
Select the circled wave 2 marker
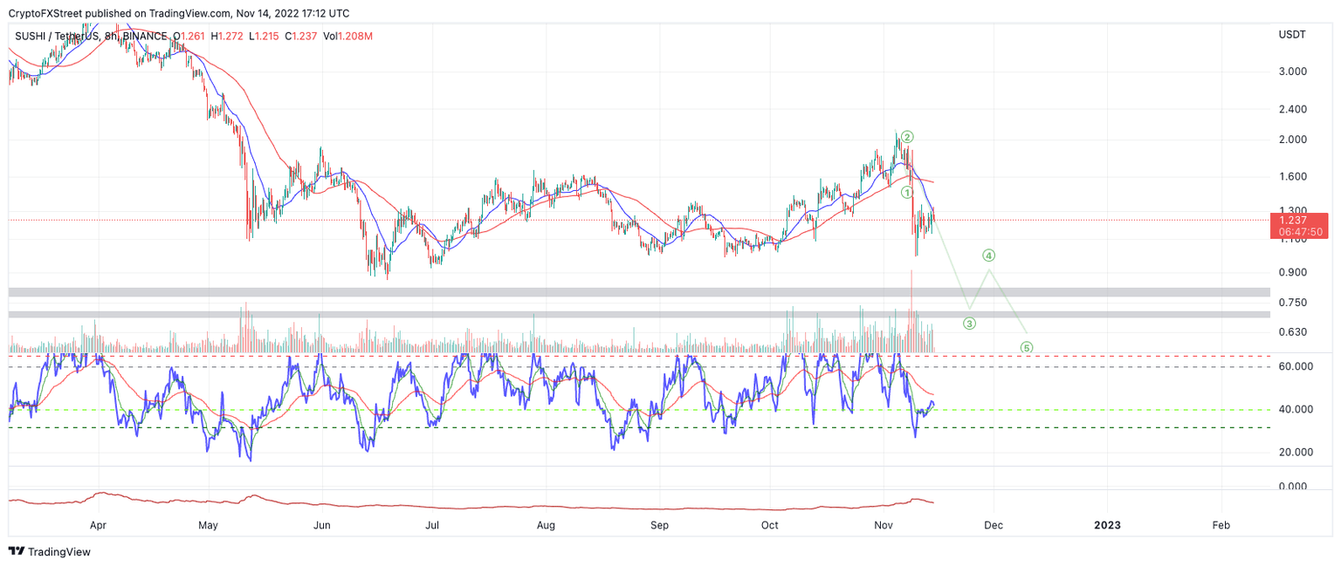pyautogui.click(x=908, y=137)
